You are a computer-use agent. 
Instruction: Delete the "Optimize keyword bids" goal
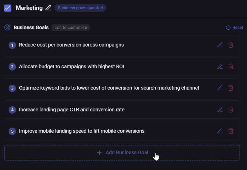tap(231, 88)
